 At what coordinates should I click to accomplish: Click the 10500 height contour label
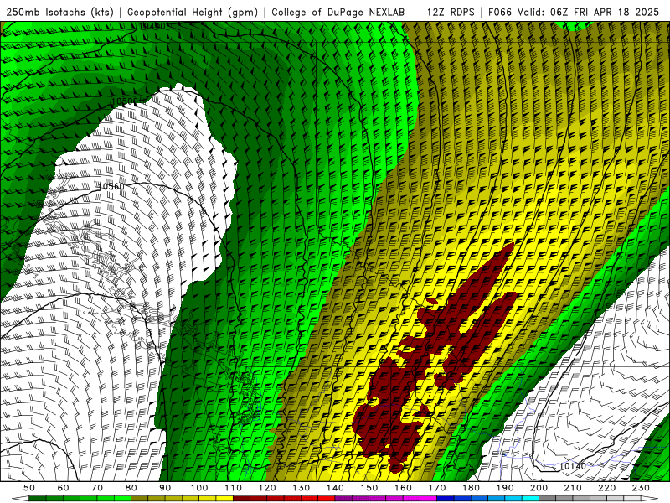(x=125, y=101)
